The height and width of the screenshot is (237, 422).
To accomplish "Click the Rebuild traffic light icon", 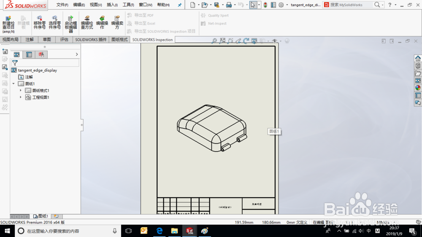I will coord(265,5).
